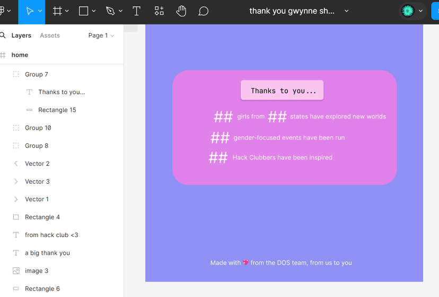The height and width of the screenshot is (297, 439).
Task: Select the Frame tool
Action: [57, 11]
